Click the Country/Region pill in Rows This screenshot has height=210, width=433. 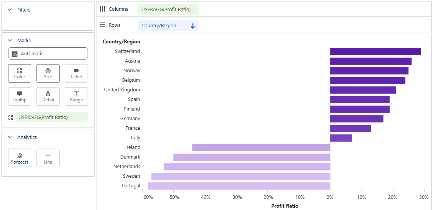[x=159, y=26]
